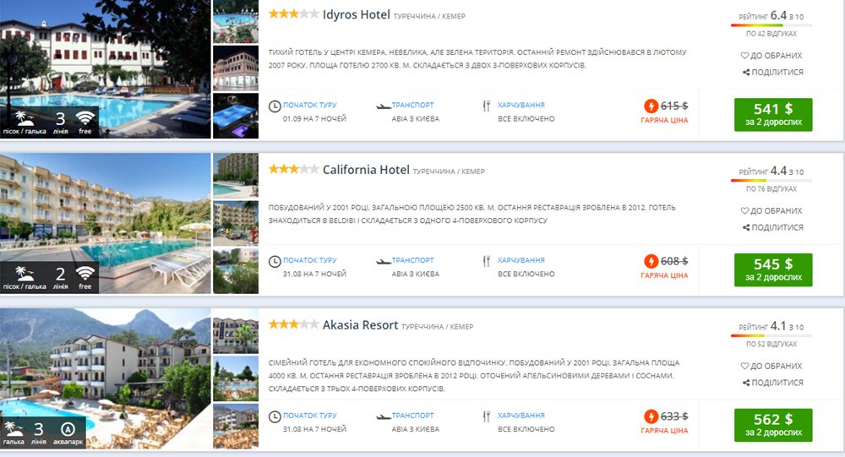Click the Початок туру link for Idyros Hotel
Image resolution: width=845 pixels, height=457 pixels.
tap(309, 106)
